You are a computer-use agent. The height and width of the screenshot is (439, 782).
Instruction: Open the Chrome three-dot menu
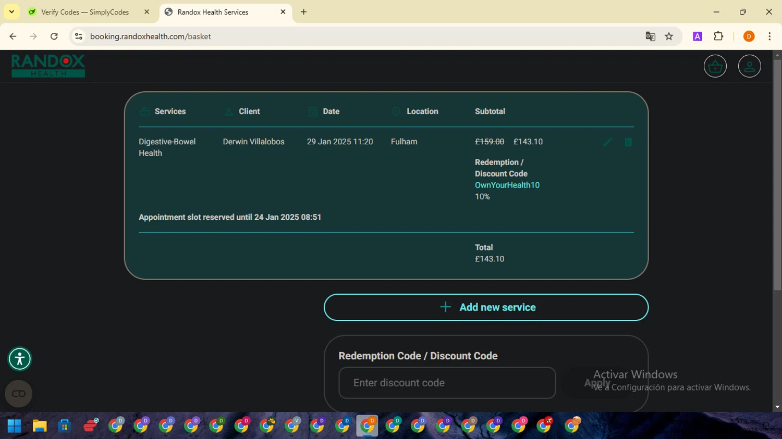pos(769,36)
